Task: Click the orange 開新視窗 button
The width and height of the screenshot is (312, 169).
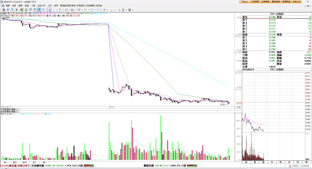Action: click(x=275, y=2)
